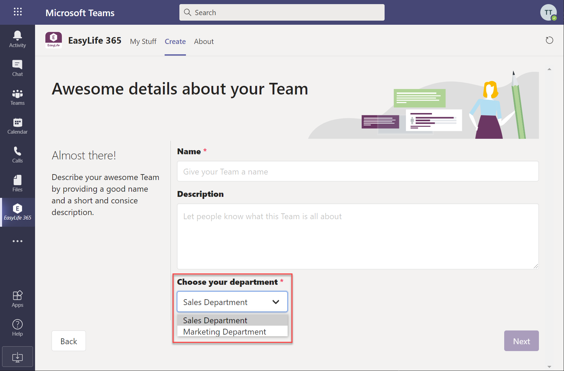Select Marketing Department option
The image size is (564, 371).
(x=224, y=332)
